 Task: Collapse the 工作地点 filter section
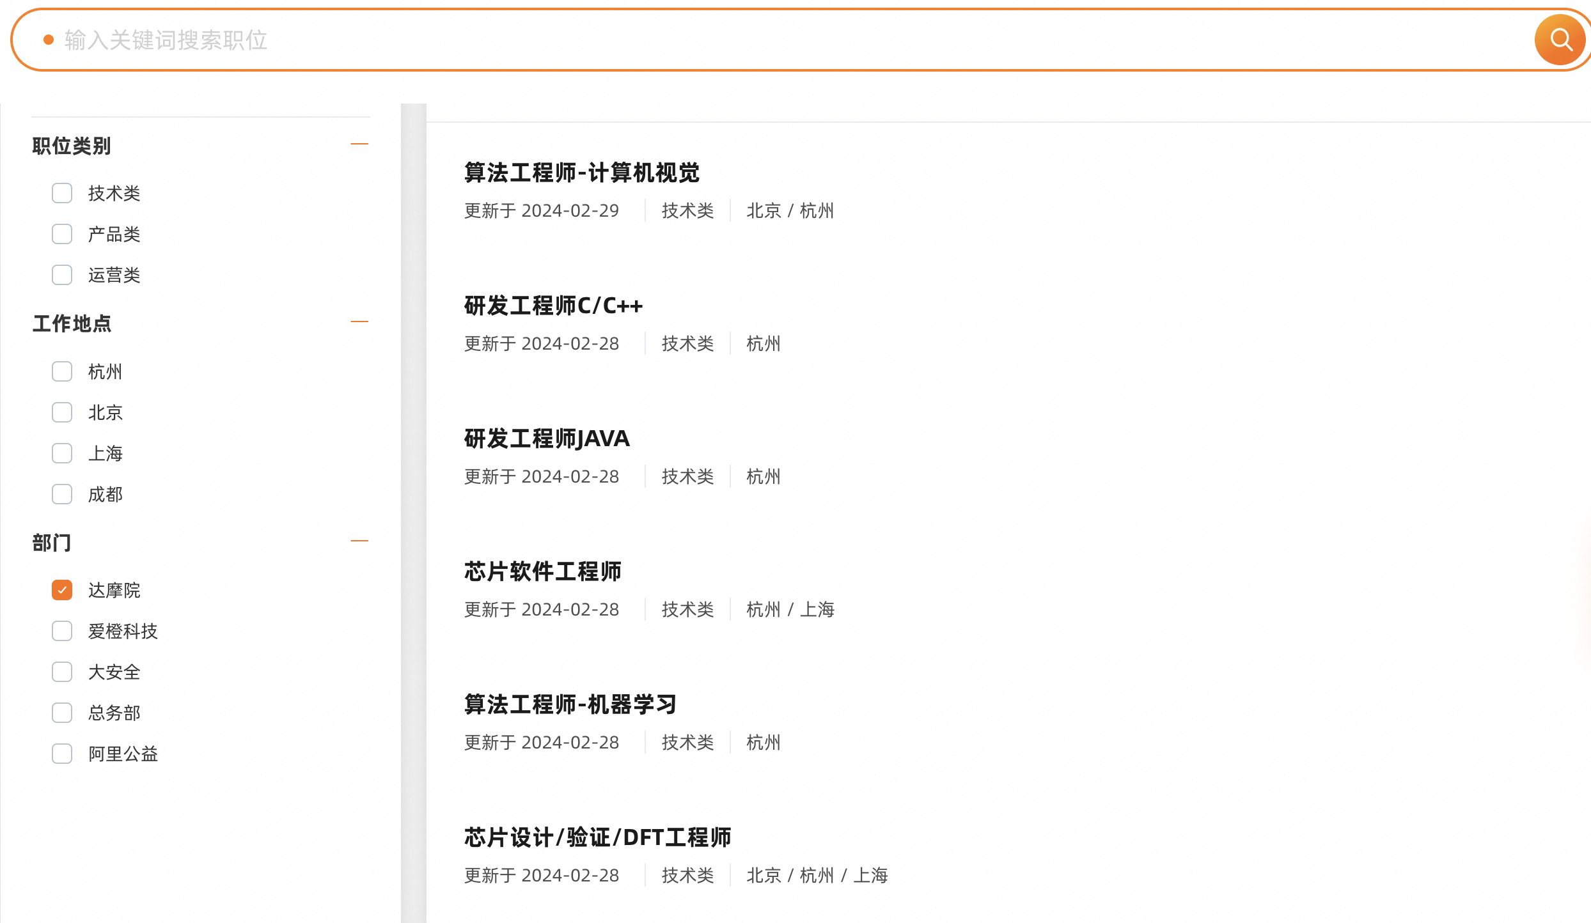tap(359, 322)
